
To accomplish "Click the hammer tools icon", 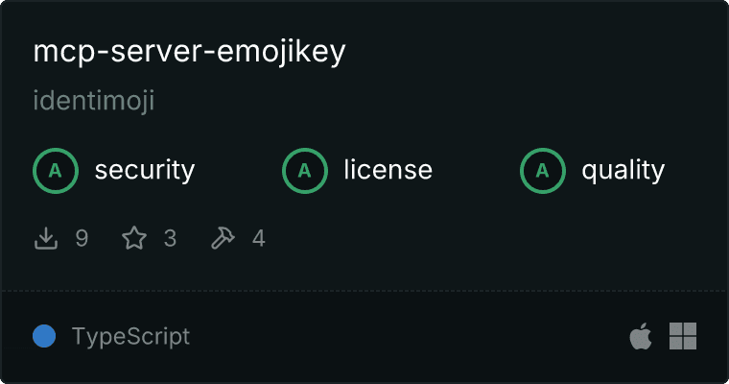I will point(223,238).
